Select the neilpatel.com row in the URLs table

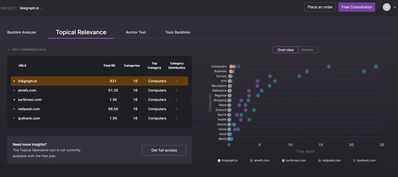tap(29, 109)
